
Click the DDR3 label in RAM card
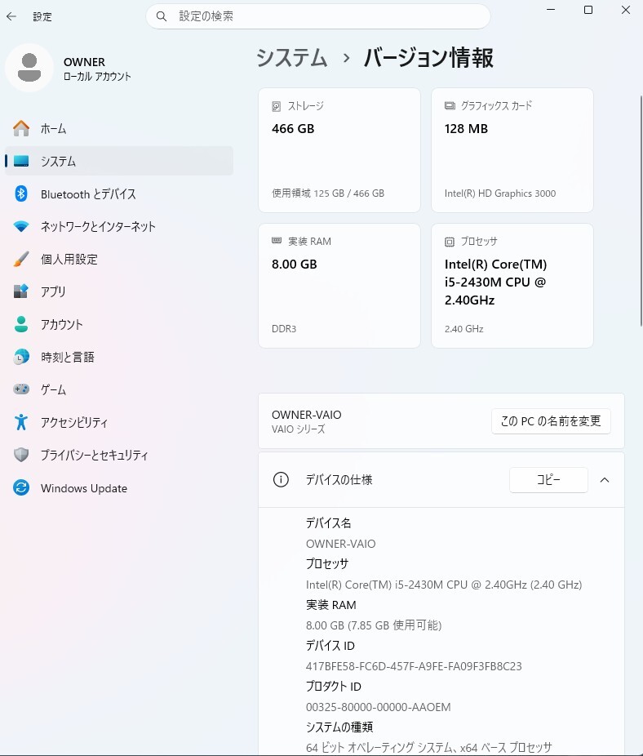click(284, 328)
